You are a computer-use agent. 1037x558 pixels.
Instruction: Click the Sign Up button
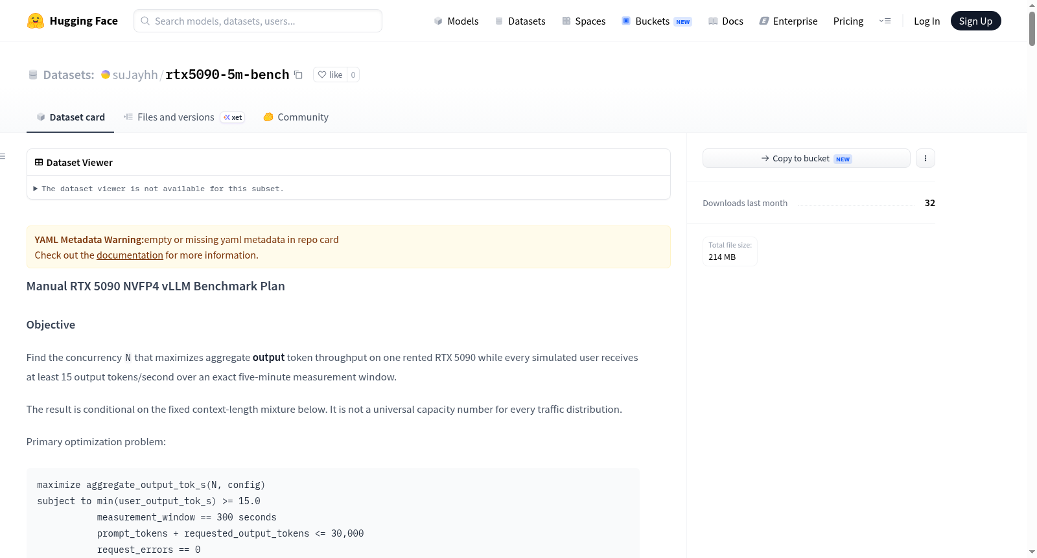coord(975,21)
